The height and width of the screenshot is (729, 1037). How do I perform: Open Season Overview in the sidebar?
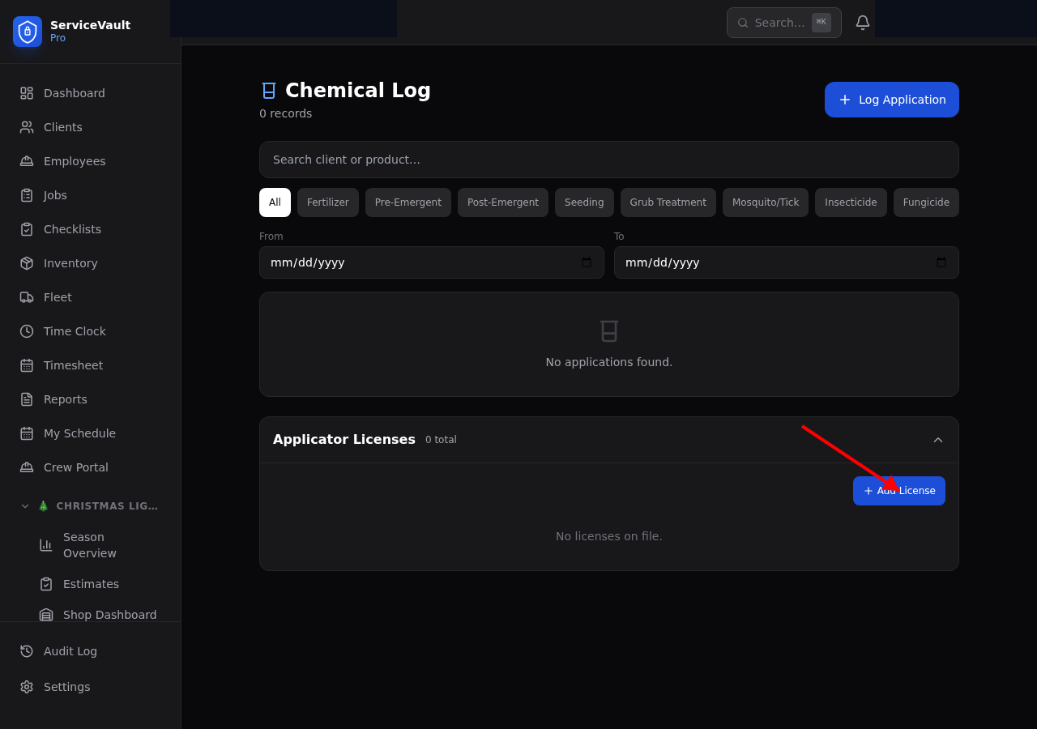90,545
